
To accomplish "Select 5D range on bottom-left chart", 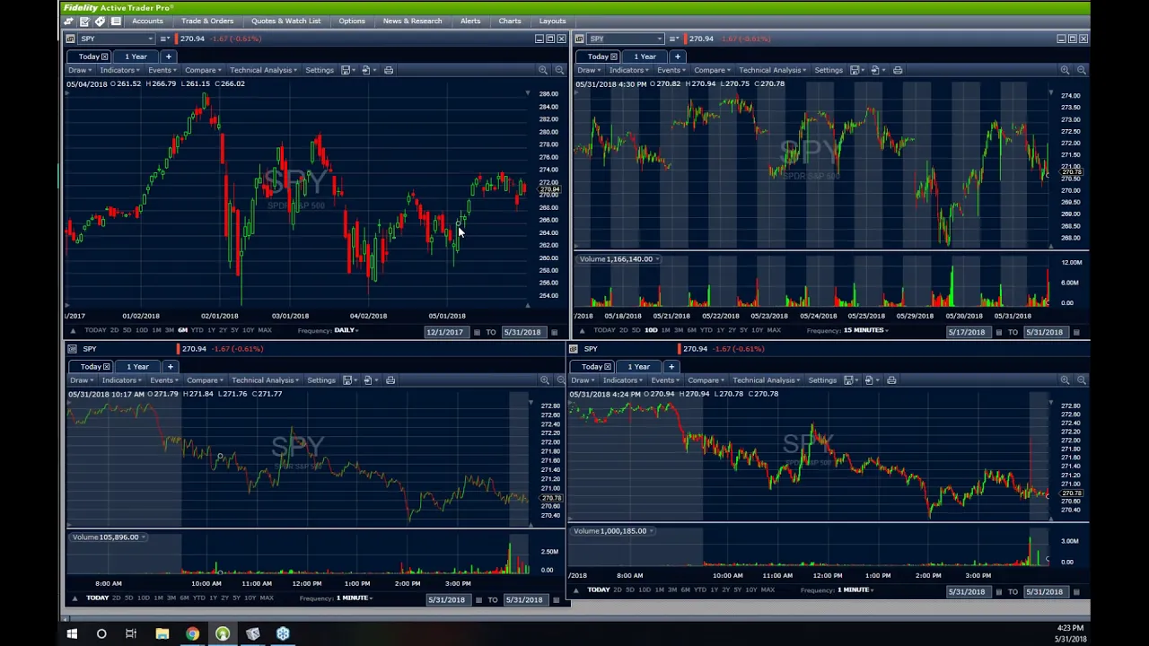I will click(128, 598).
